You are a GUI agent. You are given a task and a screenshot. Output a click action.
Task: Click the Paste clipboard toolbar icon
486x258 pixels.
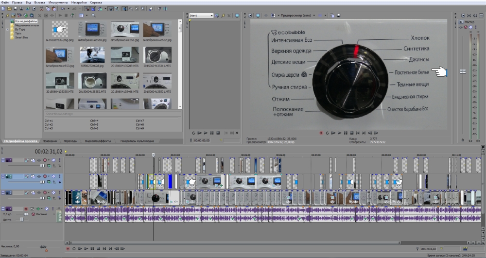click(x=54, y=9)
